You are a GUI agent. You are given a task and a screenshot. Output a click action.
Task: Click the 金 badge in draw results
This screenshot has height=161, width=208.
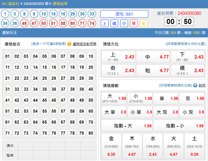(x=144, y=24)
